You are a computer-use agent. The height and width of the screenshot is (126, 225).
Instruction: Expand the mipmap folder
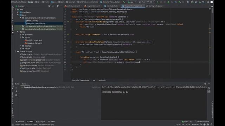[20, 46]
